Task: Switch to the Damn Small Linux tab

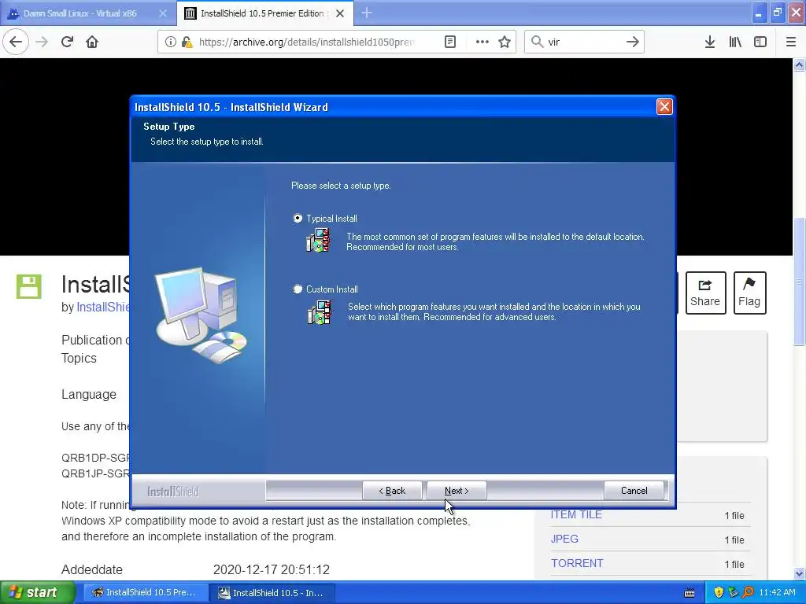Action: pos(79,13)
